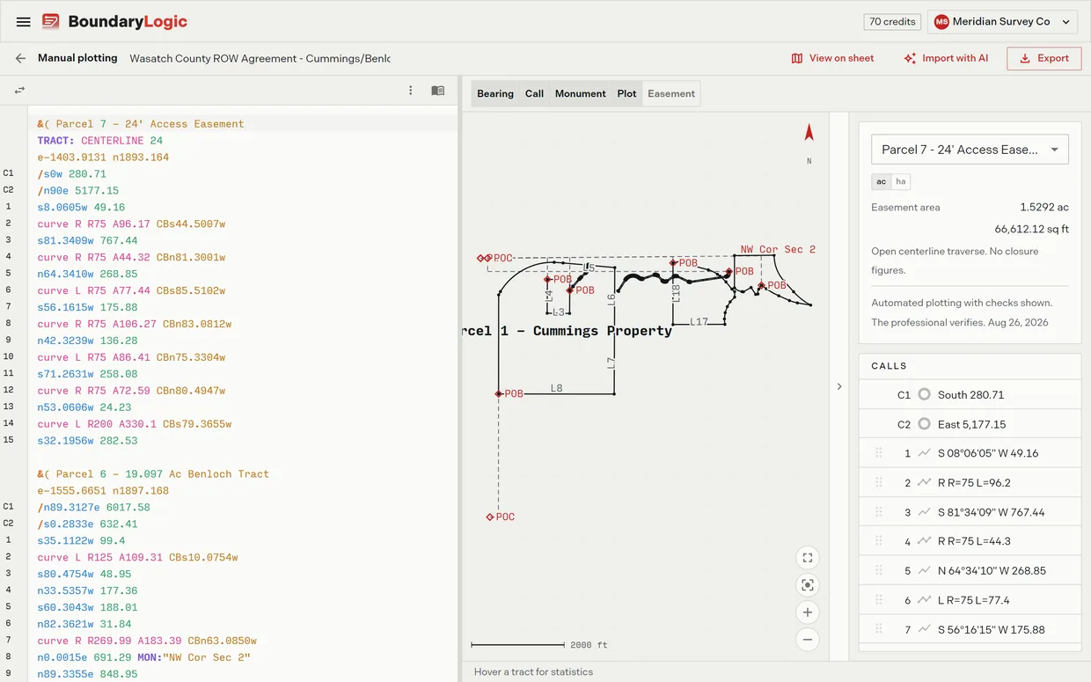Click curve icon on call 6 row

(x=924, y=600)
